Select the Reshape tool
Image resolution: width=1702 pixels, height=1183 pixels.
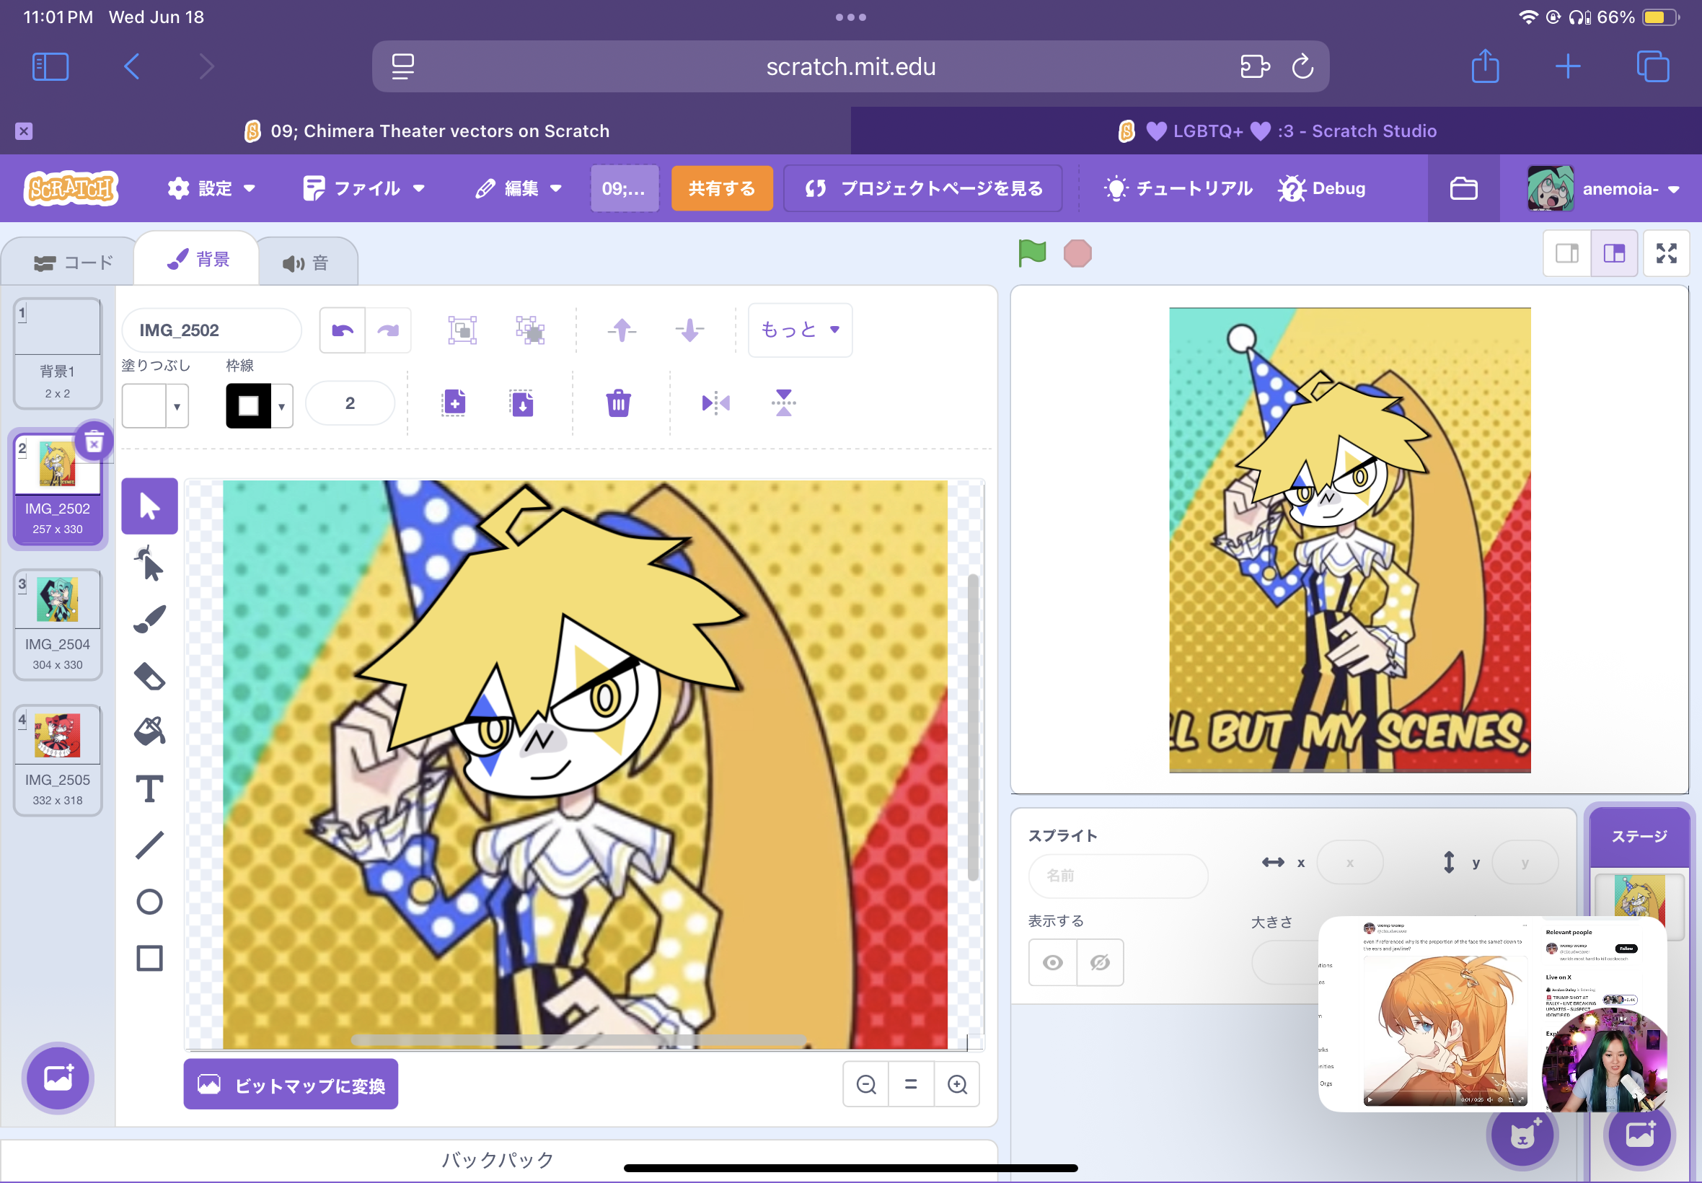[x=150, y=564]
